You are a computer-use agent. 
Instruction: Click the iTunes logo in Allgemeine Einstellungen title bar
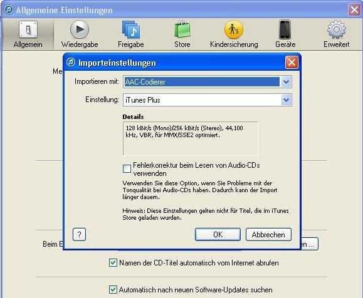click(9, 10)
